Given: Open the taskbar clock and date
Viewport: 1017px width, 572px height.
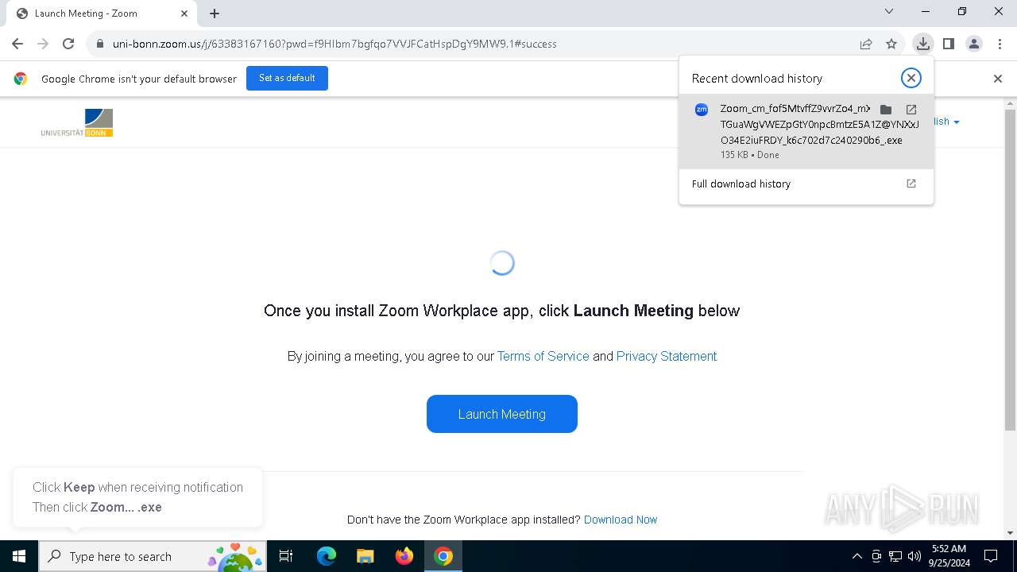Looking at the screenshot, I should pyautogui.click(x=949, y=556).
